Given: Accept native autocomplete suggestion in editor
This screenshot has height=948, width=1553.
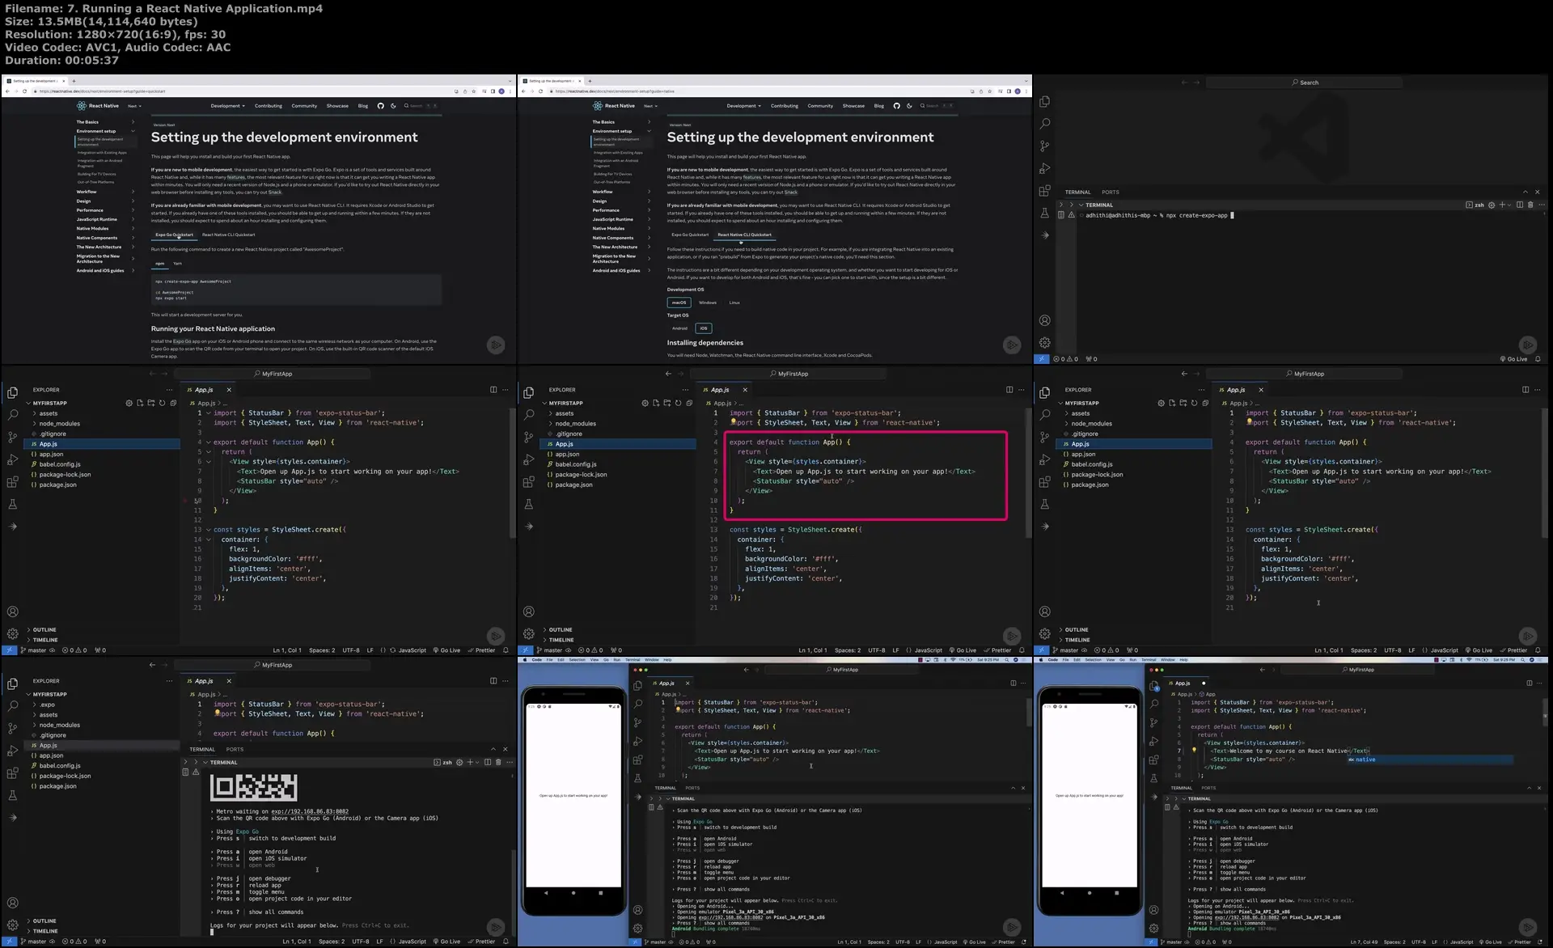Looking at the screenshot, I should pos(1429,760).
